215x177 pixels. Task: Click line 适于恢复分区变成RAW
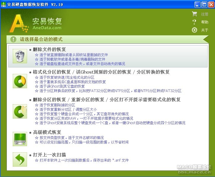click(86, 118)
